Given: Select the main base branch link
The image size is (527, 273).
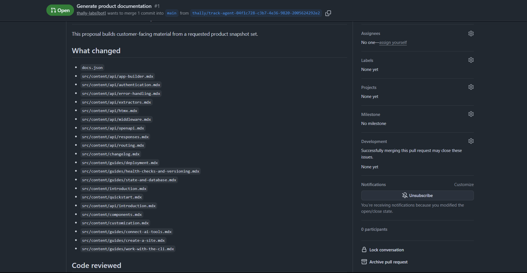Looking at the screenshot, I should [172, 13].
